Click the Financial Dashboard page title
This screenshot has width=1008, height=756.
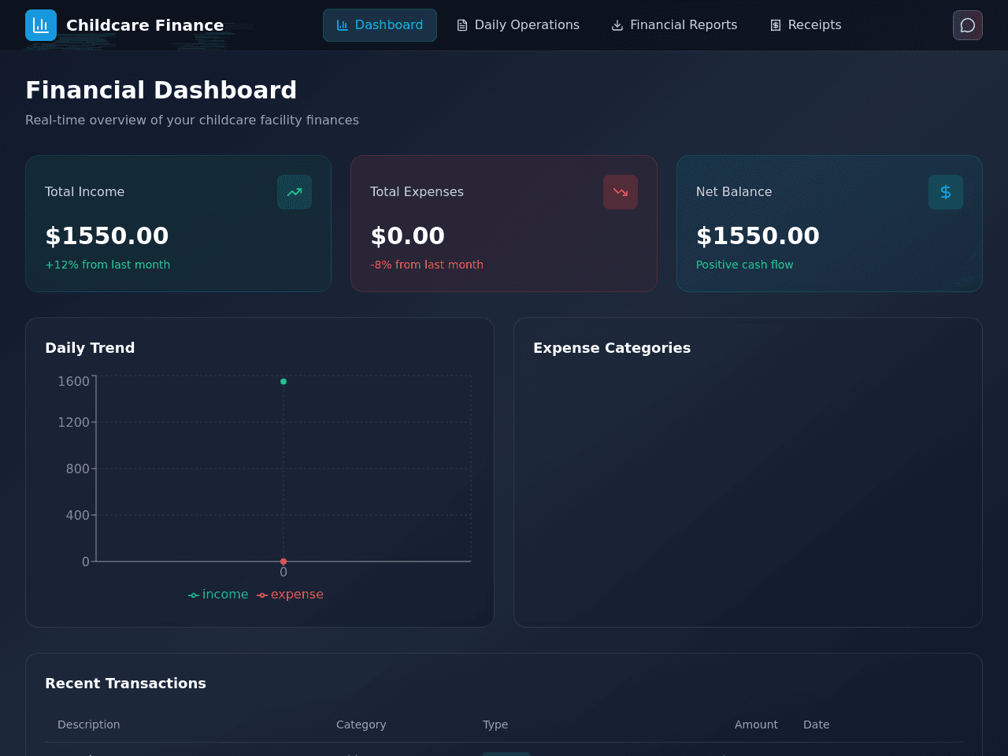pos(161,90)
